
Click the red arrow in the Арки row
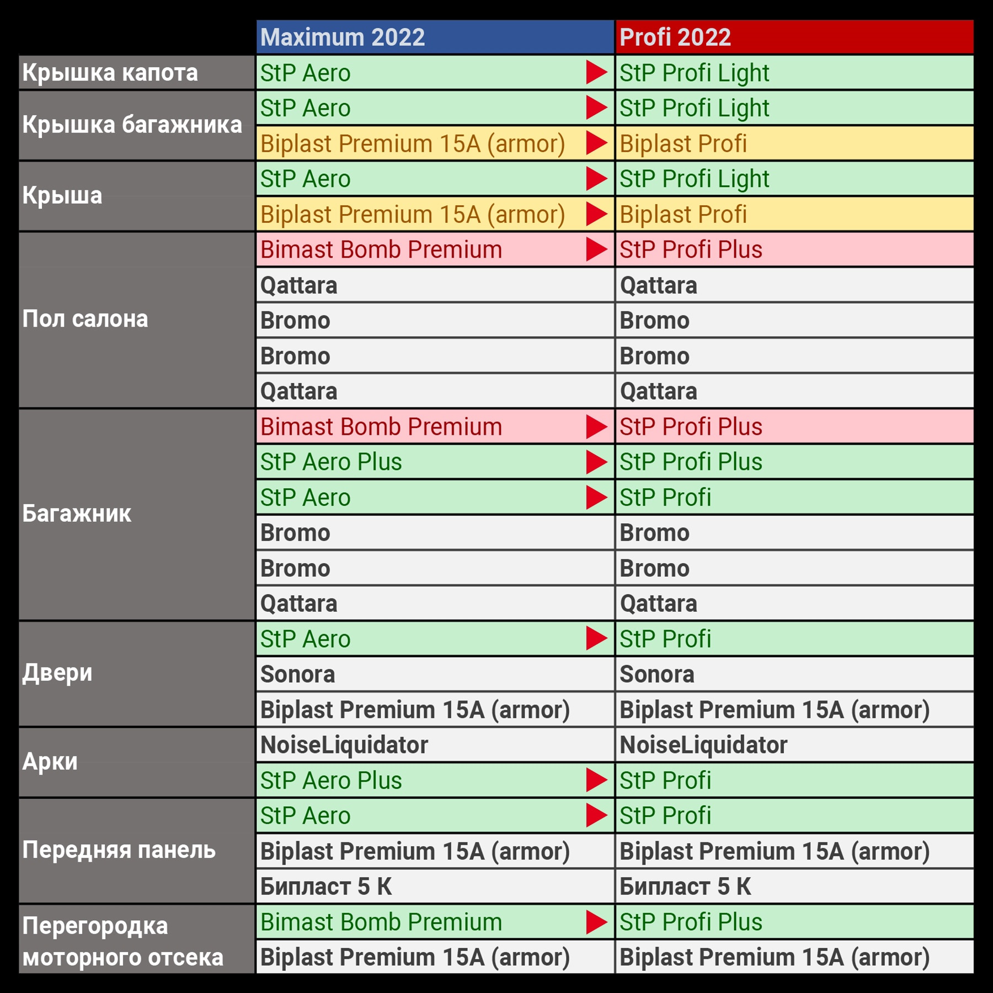(596, 780)
